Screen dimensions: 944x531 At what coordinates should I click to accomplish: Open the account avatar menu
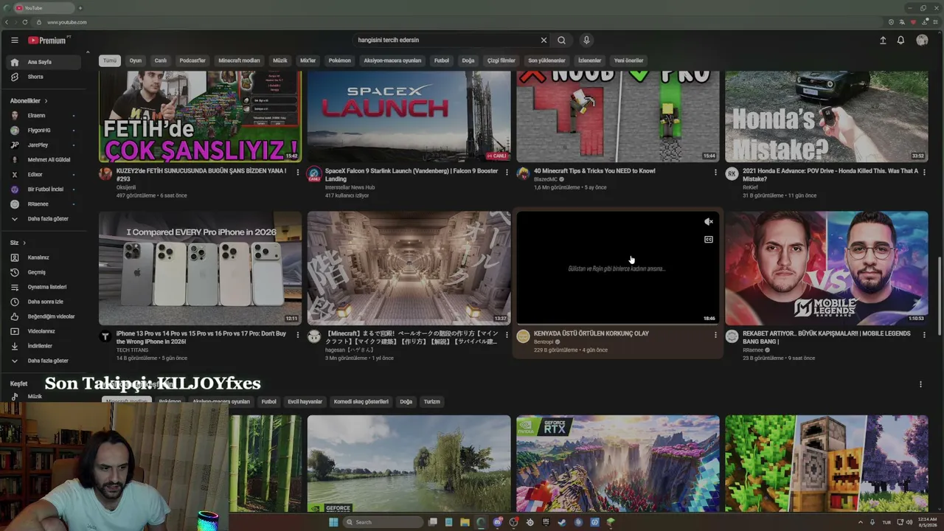click(922, 41)
